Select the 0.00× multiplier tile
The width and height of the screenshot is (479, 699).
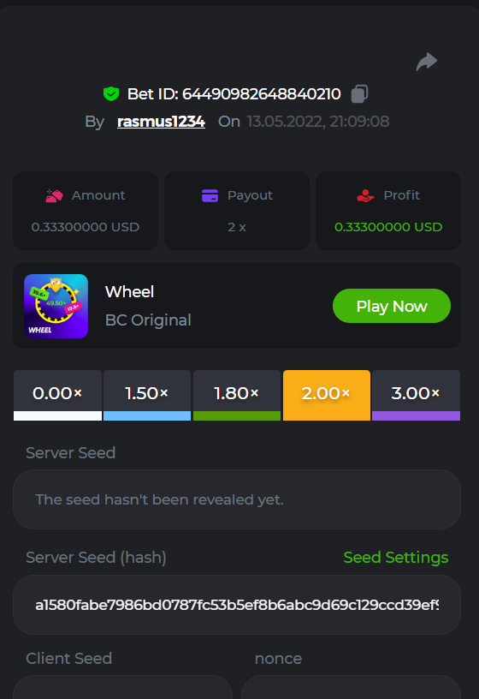(58, 396)
